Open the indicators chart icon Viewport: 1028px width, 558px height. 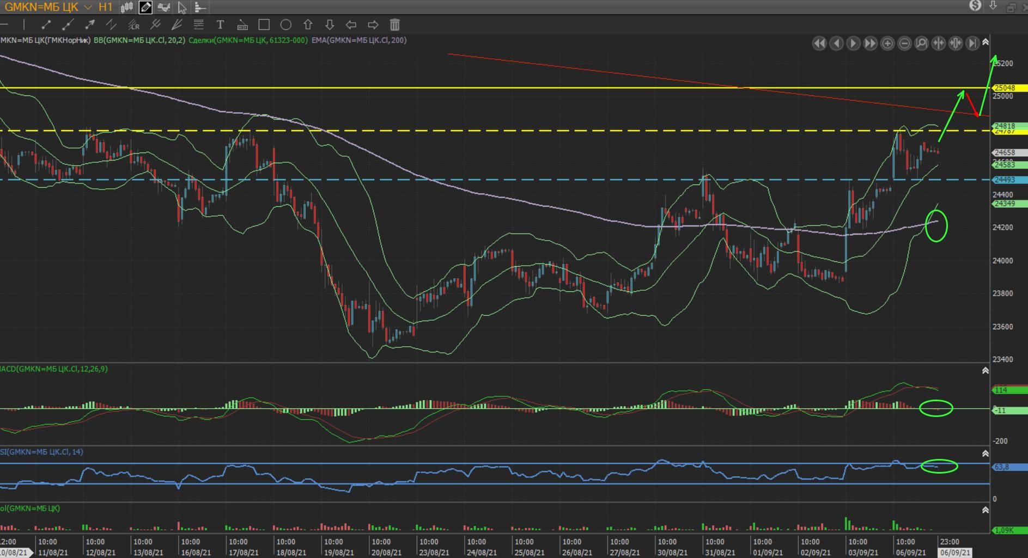tap(163, 7)
